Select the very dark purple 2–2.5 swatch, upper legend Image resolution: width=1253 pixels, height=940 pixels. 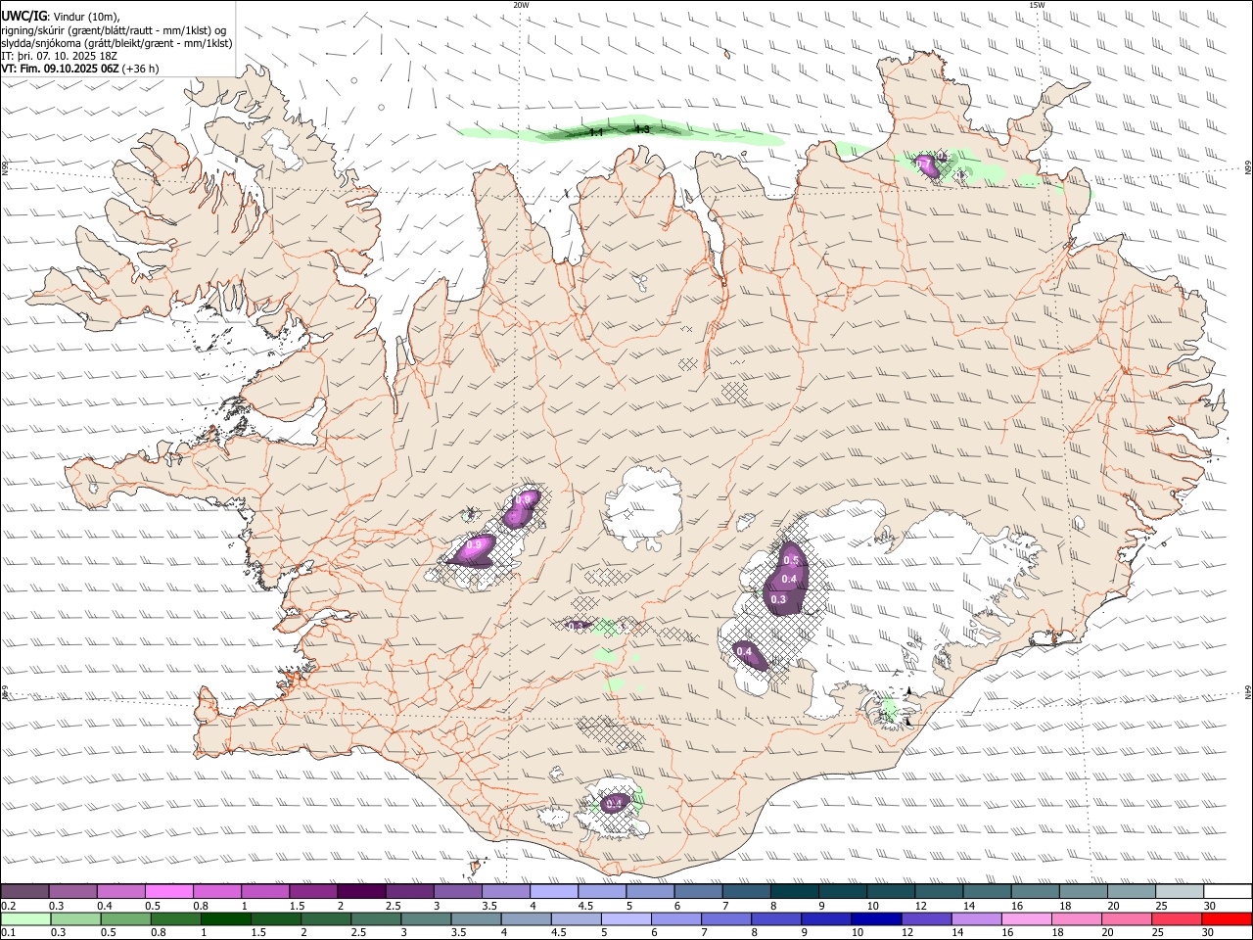click(360, 892)
